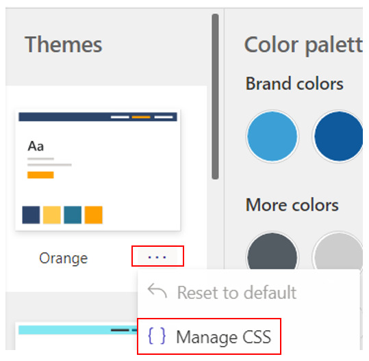Click the Themes panel vertical scrollbar

click(215, 96)
